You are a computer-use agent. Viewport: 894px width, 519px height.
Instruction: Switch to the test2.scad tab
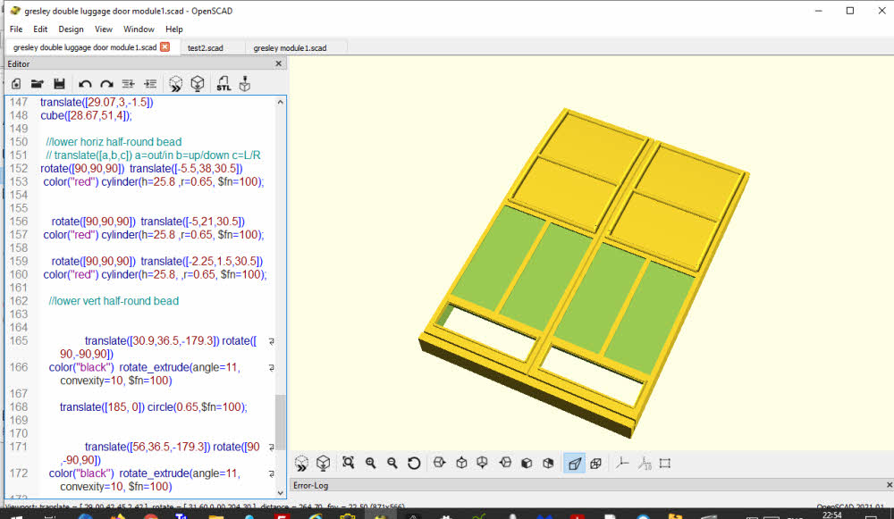coord(206,47)
